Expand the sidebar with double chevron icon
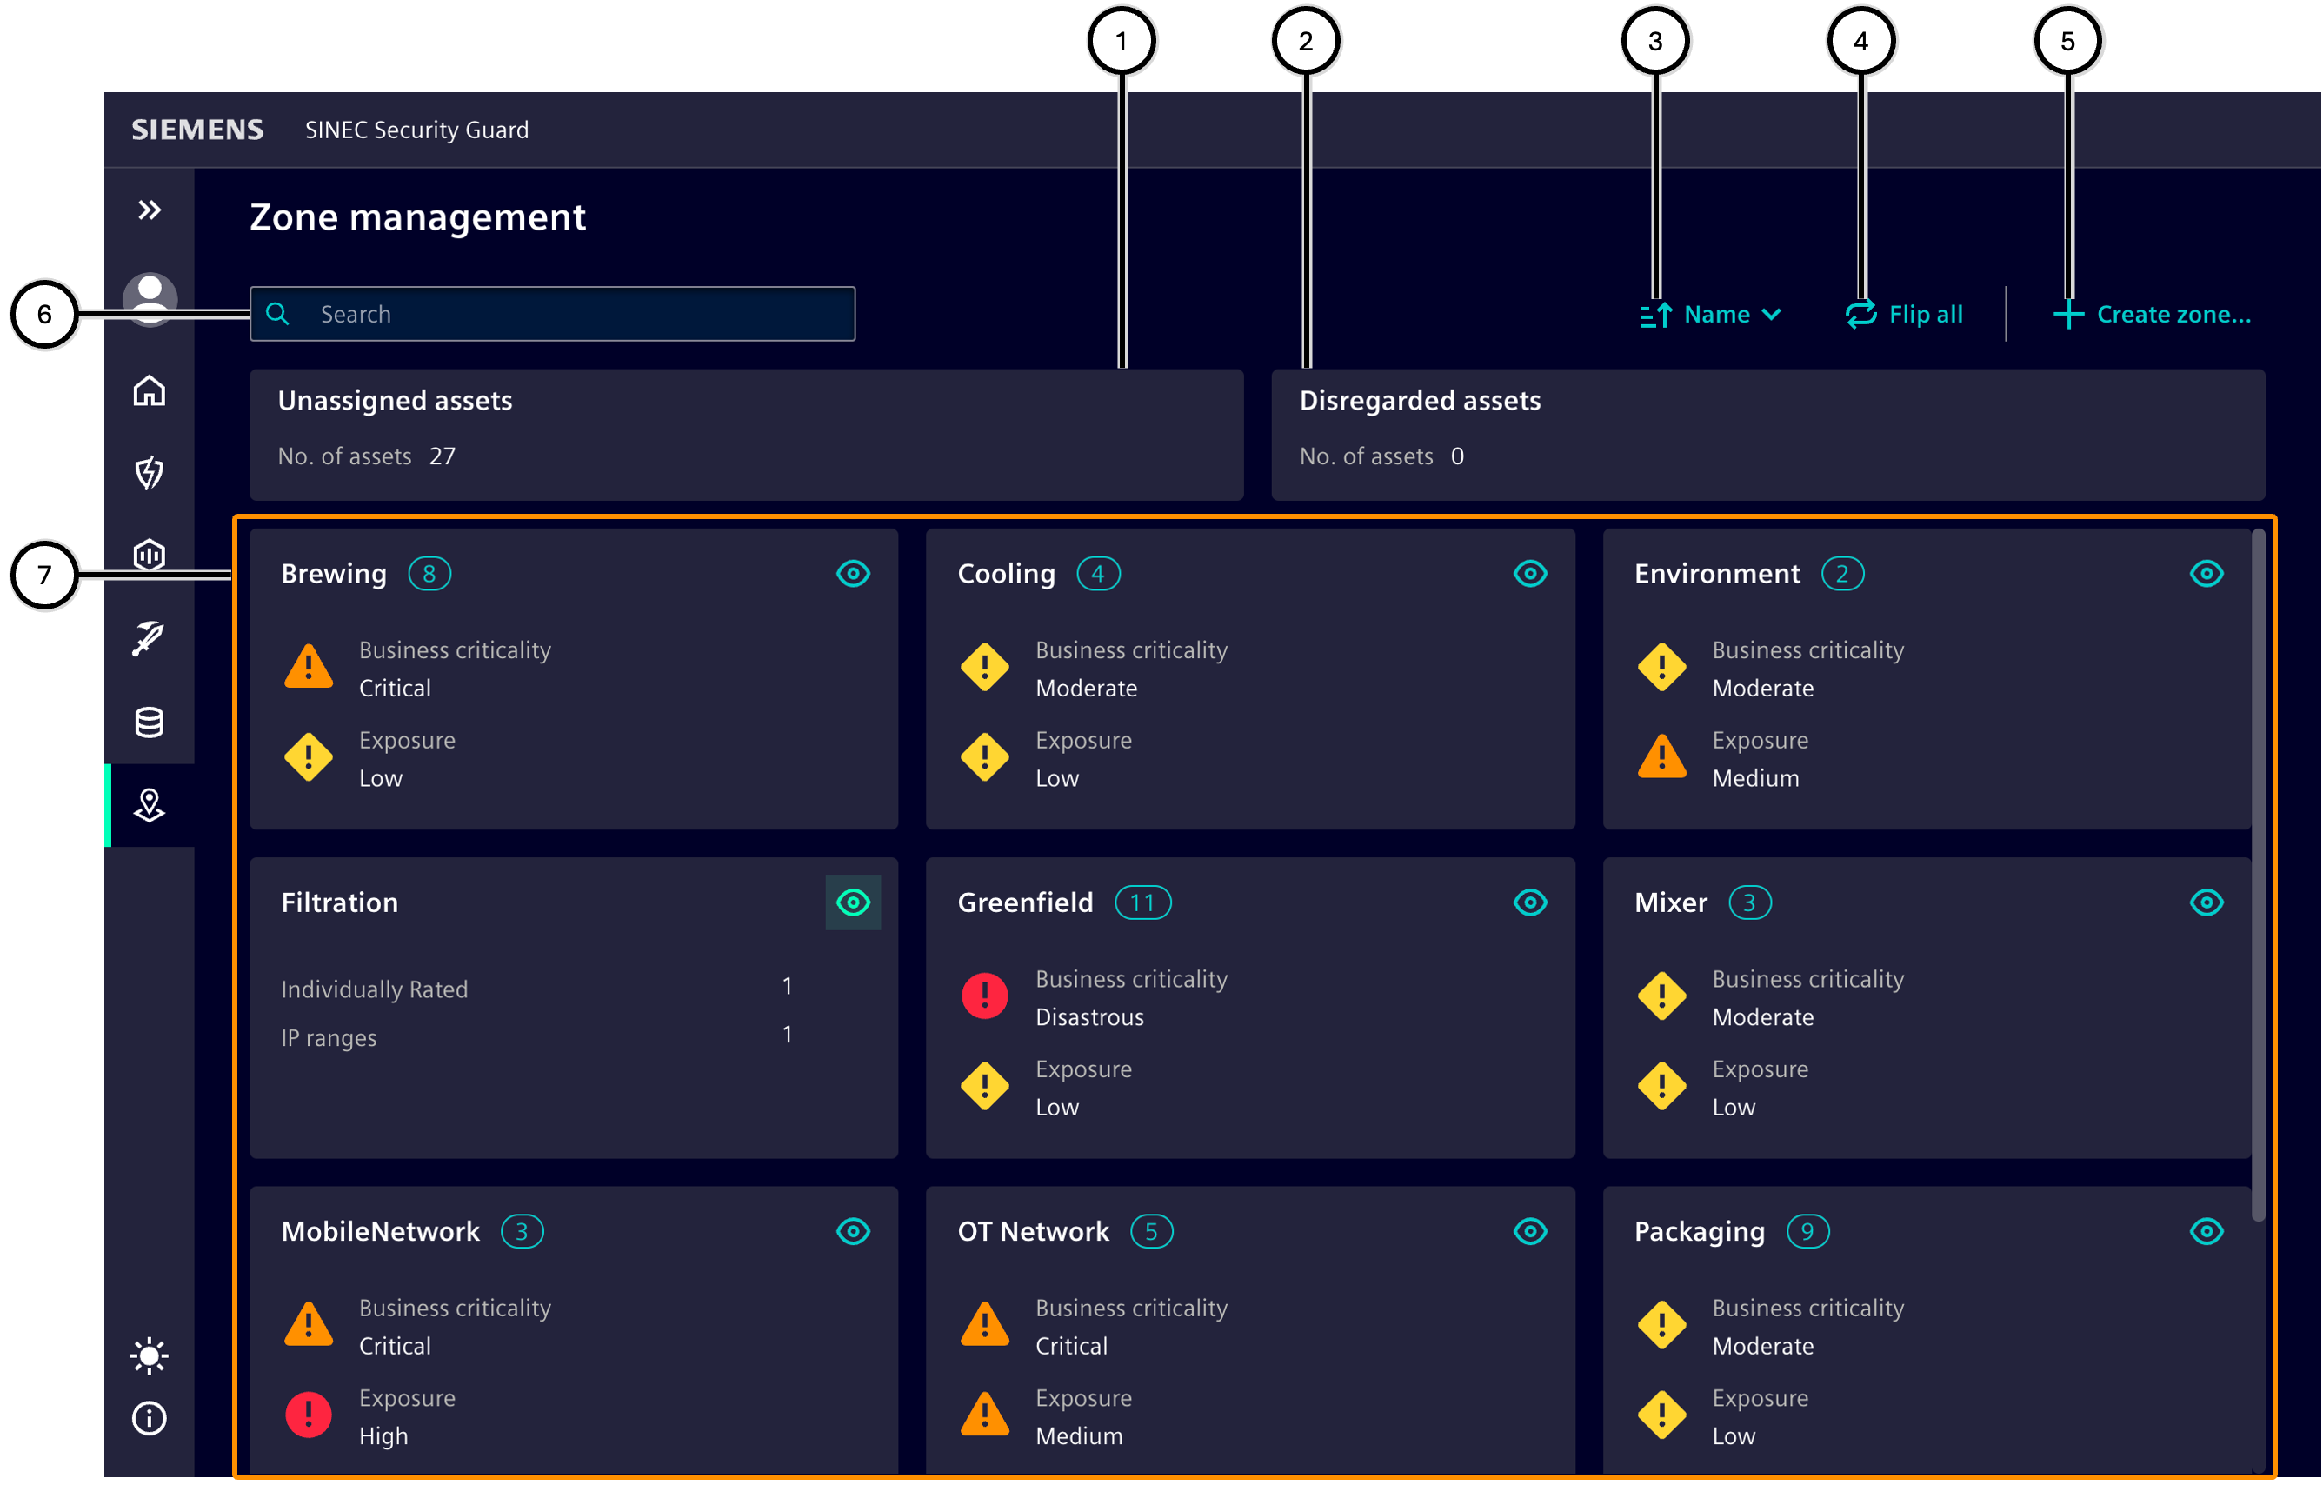Screen dimensions: 2323x1485 [149, 210]
